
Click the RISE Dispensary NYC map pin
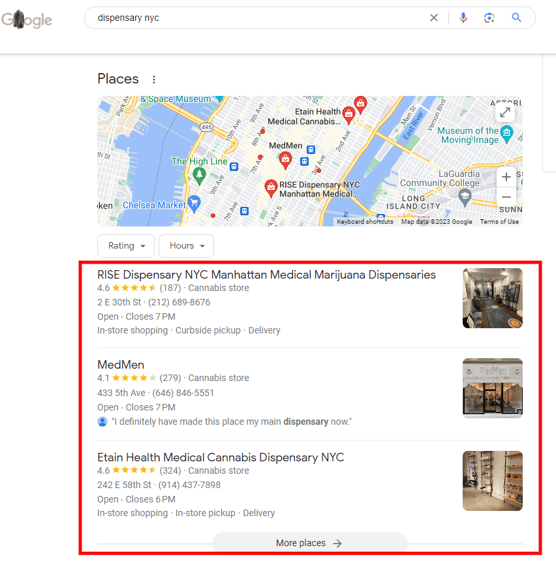[x=271, y=188]
